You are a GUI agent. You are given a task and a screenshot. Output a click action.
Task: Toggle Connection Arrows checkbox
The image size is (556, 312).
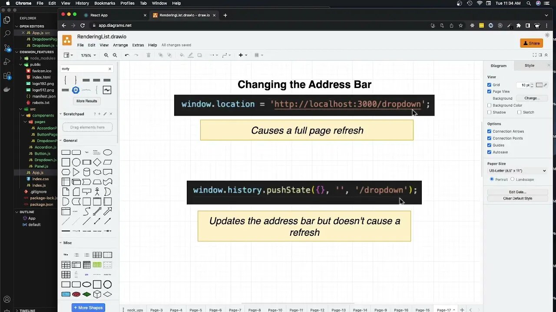pyautogui.click(x=490, y=131)
